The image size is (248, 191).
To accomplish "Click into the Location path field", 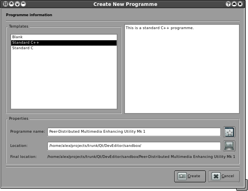I will [134, 146].
